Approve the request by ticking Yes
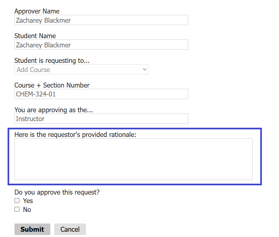 pos(17,200)
